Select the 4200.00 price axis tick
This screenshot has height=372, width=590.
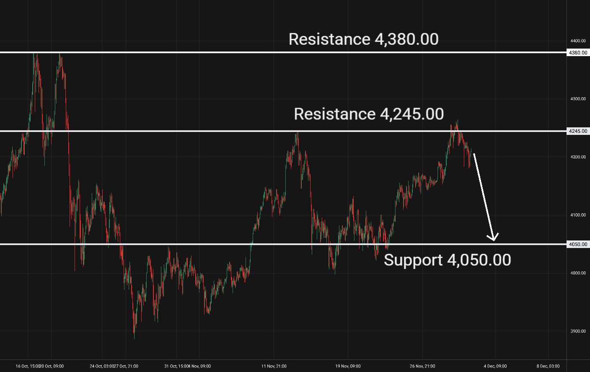coord(578,157)
